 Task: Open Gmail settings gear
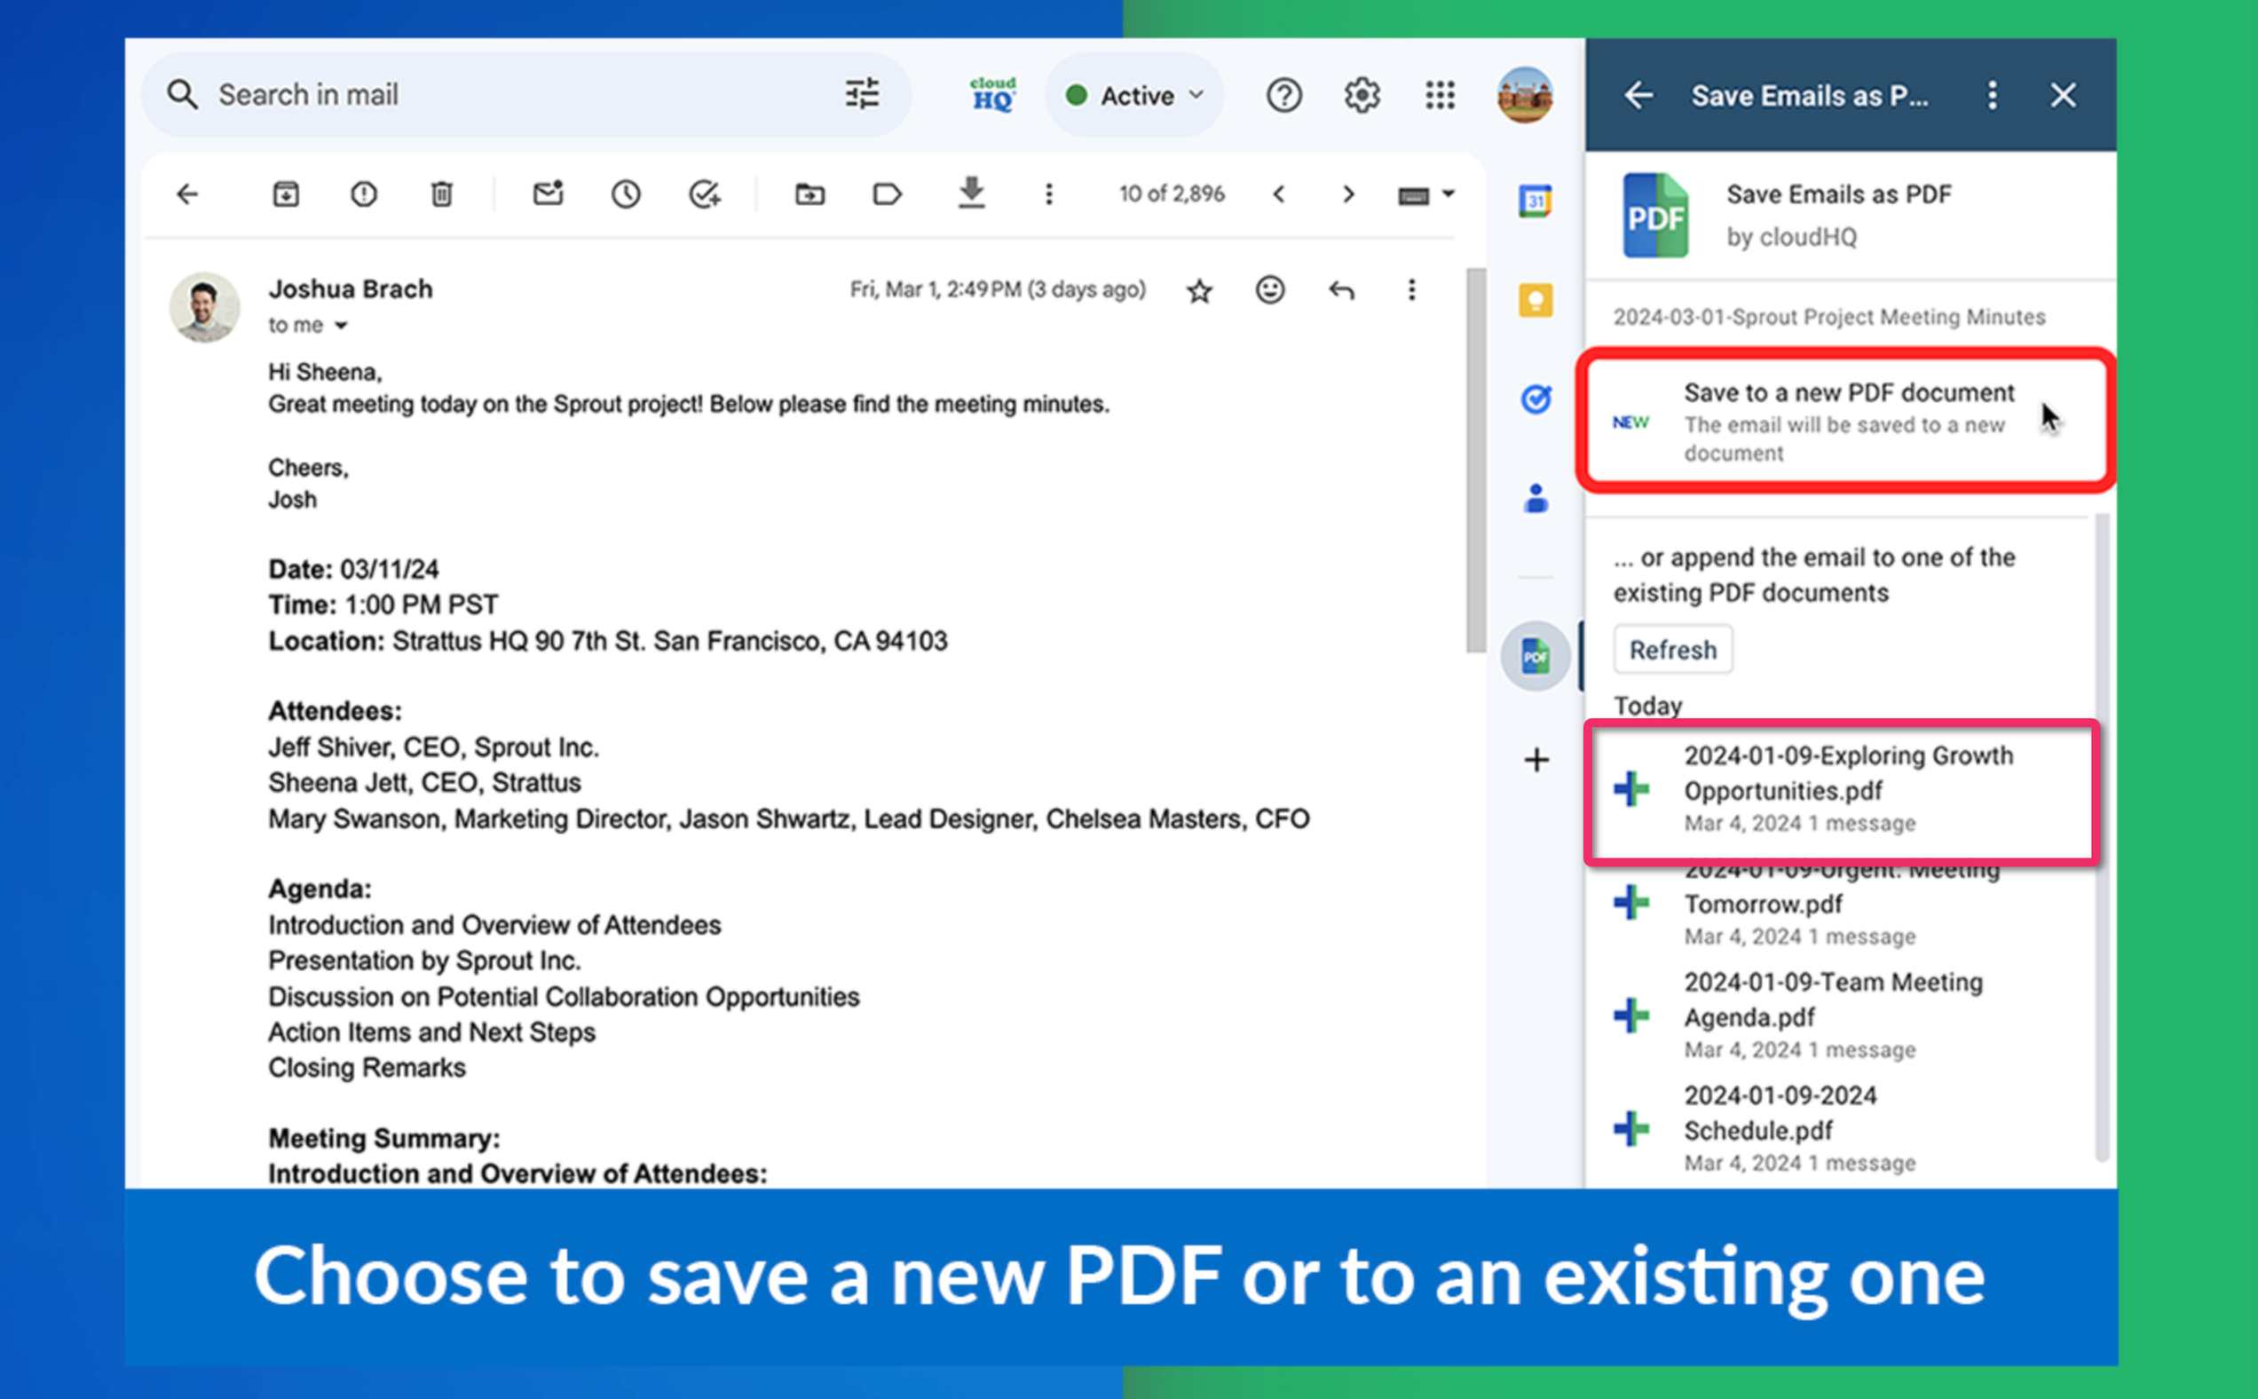pos(1362,95)
